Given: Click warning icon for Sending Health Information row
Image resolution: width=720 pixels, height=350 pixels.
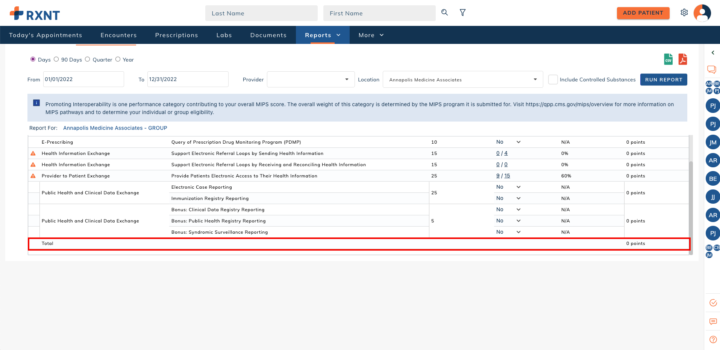Looking at the screenshot, I should 33,153.
